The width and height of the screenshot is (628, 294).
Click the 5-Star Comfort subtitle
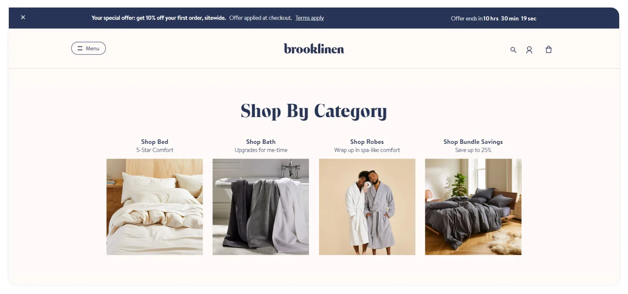click(x=154, y=150)
